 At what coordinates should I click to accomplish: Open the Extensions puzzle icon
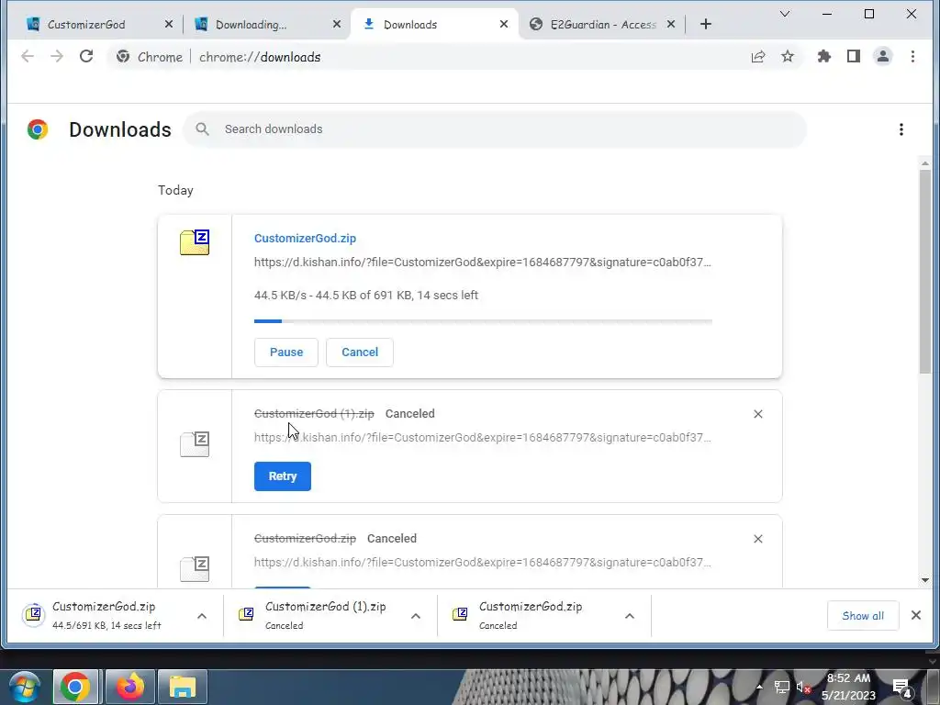824,56
